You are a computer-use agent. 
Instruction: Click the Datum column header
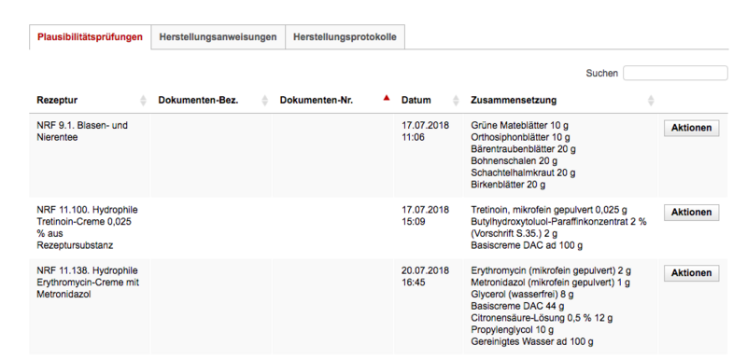pos(416,101)
